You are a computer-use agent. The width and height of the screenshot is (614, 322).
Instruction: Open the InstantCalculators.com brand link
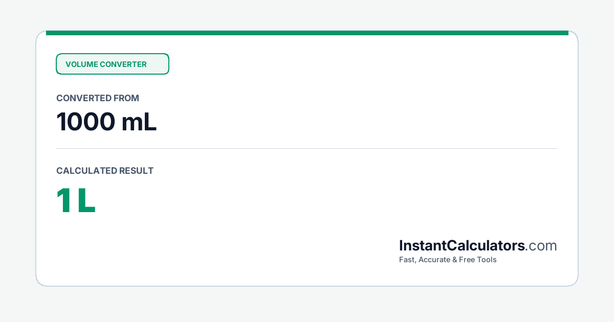pos(478,245)
